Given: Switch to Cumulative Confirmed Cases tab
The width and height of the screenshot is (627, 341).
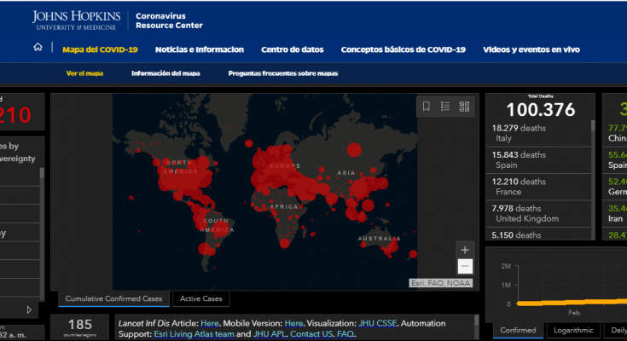Looking at the screenshot, I should pyautogui.click(x=114, y=298).
